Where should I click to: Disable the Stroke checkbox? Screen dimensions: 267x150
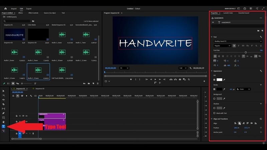point(214,89)
